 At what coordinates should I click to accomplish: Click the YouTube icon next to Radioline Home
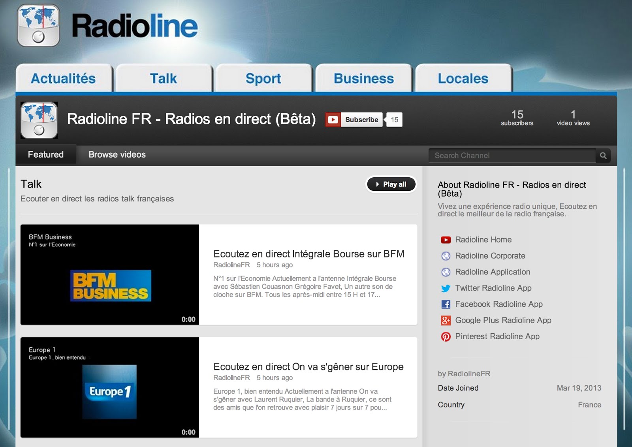[446, 240]
